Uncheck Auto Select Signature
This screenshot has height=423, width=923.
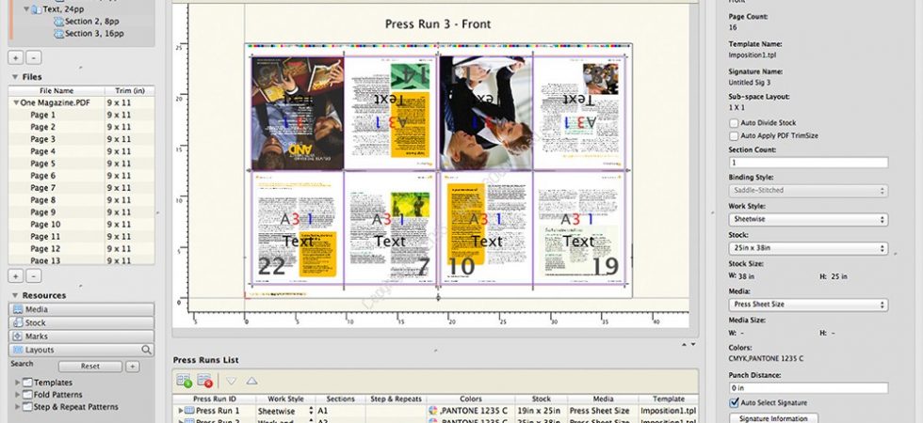point(734,403)
